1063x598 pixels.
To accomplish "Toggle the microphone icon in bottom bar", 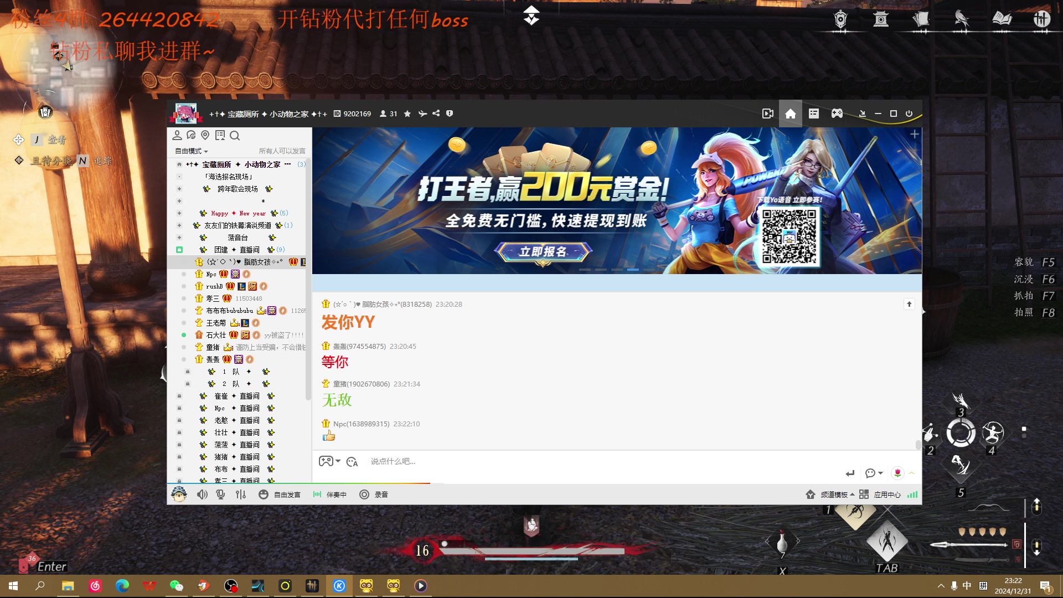I will (x=220, y=494).
